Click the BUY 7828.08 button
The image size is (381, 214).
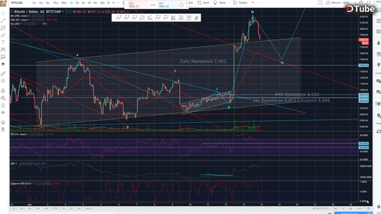(168, 5)
